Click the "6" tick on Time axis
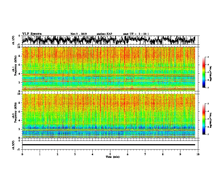 coord(128,154)
